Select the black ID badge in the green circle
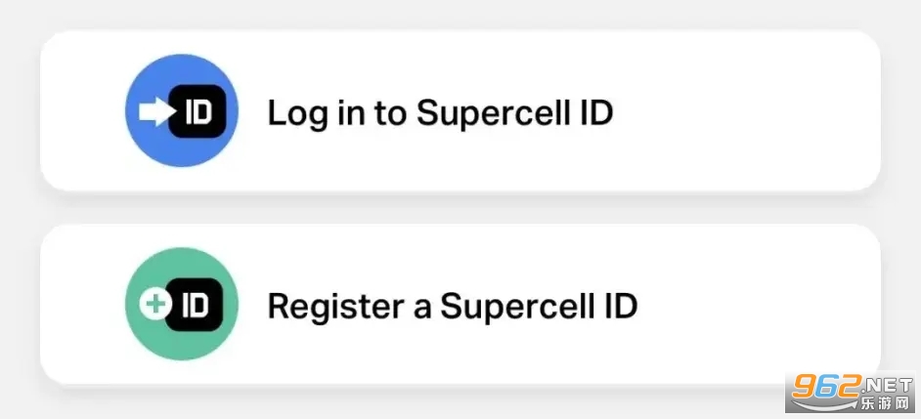921x419 pixels. point(195,305)
